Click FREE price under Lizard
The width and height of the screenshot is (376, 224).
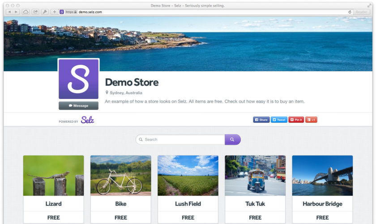(x=53, y=218)
